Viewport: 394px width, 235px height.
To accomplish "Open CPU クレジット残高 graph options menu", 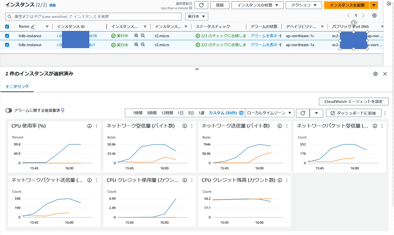I will tap(287, 180).
